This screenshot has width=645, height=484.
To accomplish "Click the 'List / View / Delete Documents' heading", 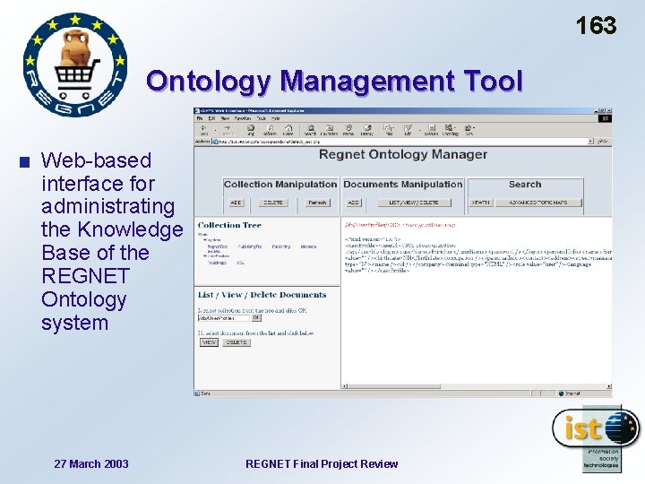I will point(262,295).
